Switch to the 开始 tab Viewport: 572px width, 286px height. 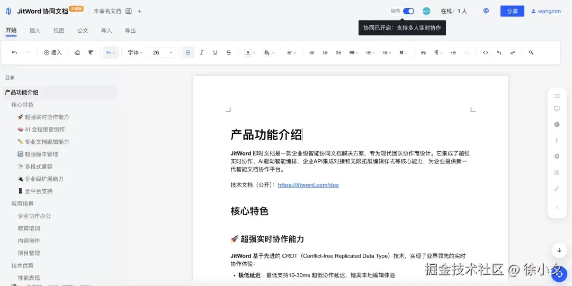[x=11, y=30]
